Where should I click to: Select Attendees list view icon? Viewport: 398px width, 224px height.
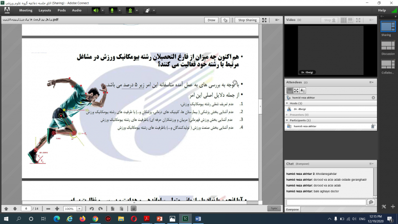click(x=289, y=90)
